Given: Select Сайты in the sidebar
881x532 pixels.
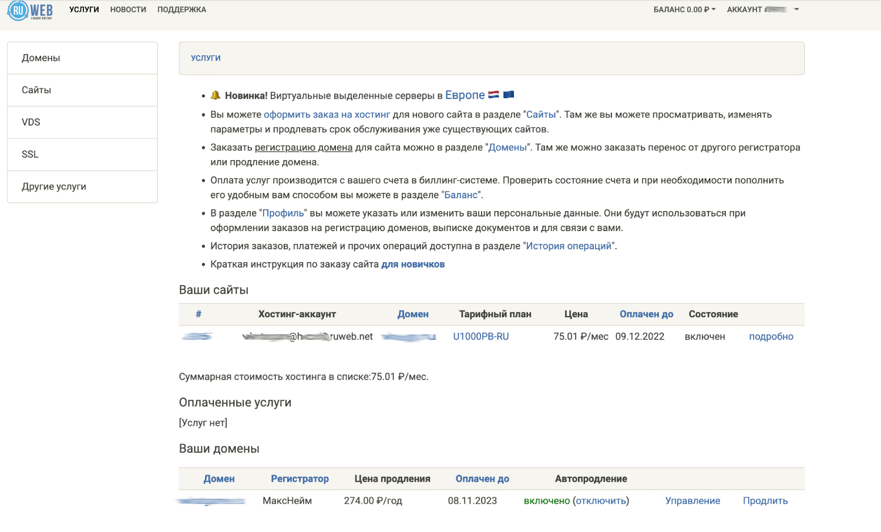Looking at the screenshot, I should click(x=82, y=90).
